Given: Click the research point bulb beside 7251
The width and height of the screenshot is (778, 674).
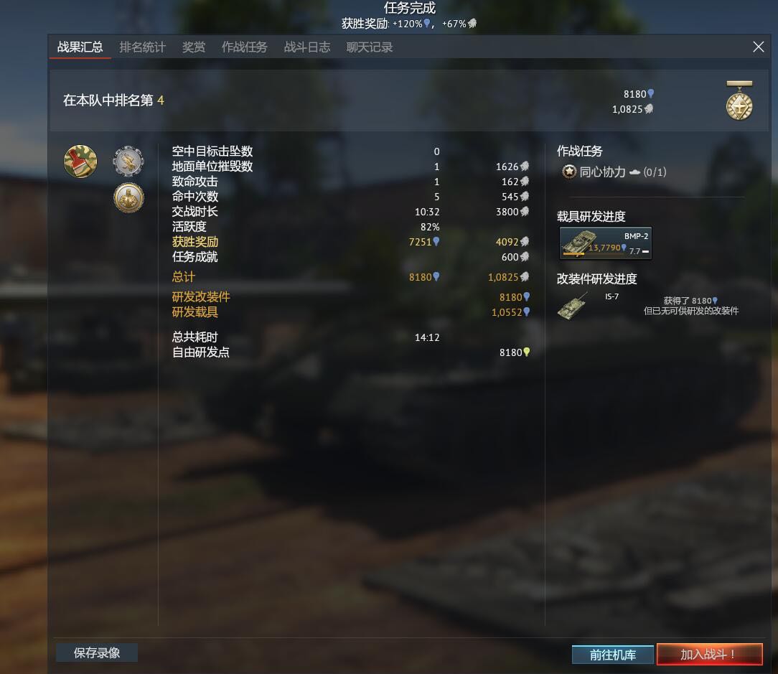Looking at the screenshot, I should tap(436, 242).
